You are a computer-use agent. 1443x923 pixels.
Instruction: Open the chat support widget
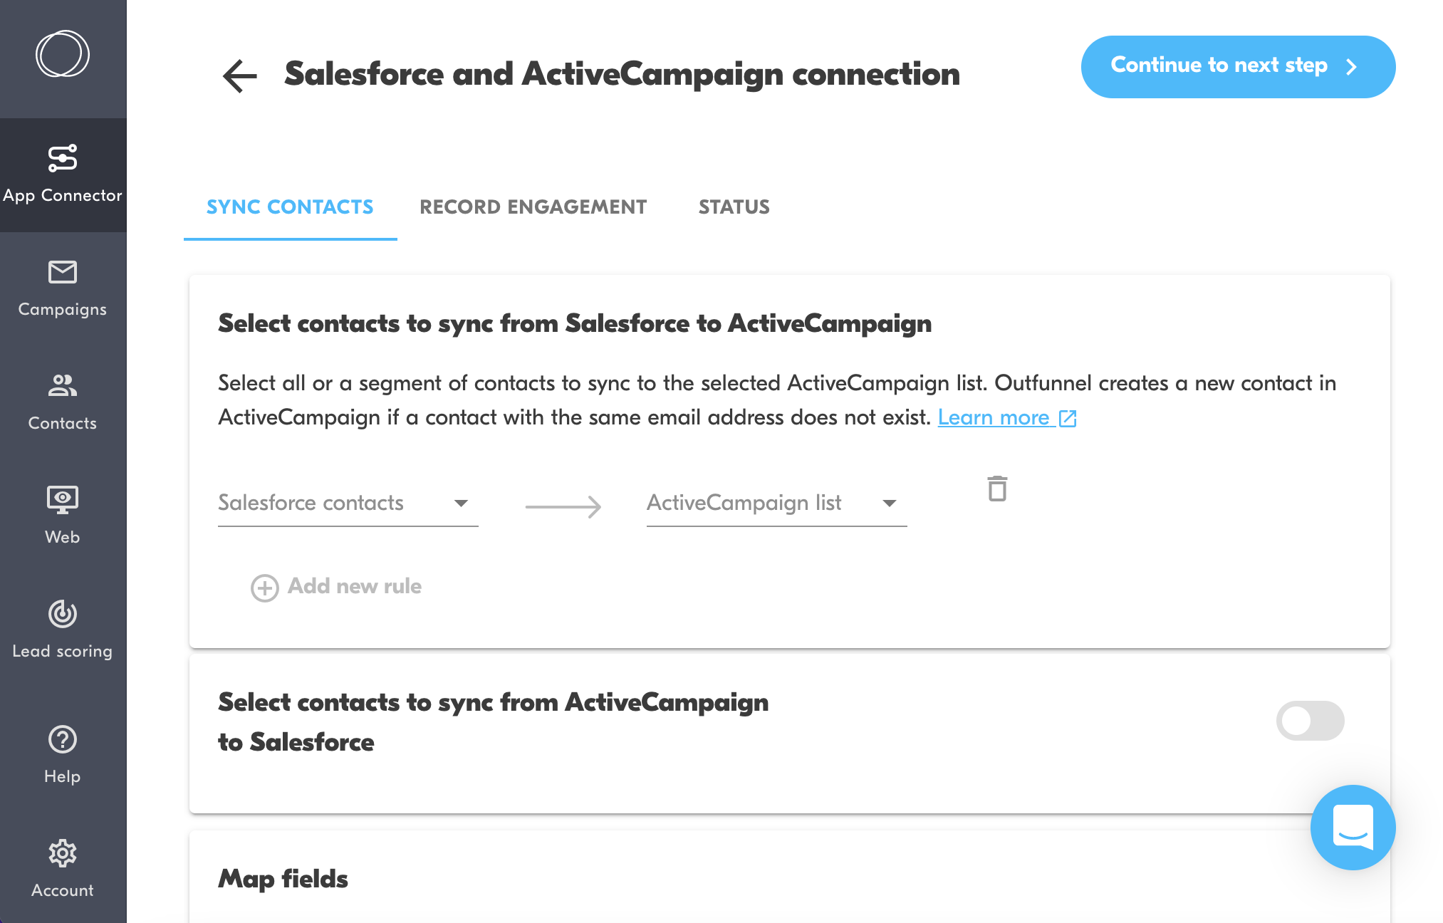point(1353,828)
